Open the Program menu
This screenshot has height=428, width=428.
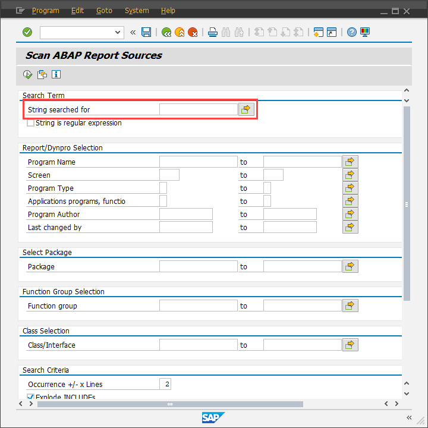pos(46,11)
